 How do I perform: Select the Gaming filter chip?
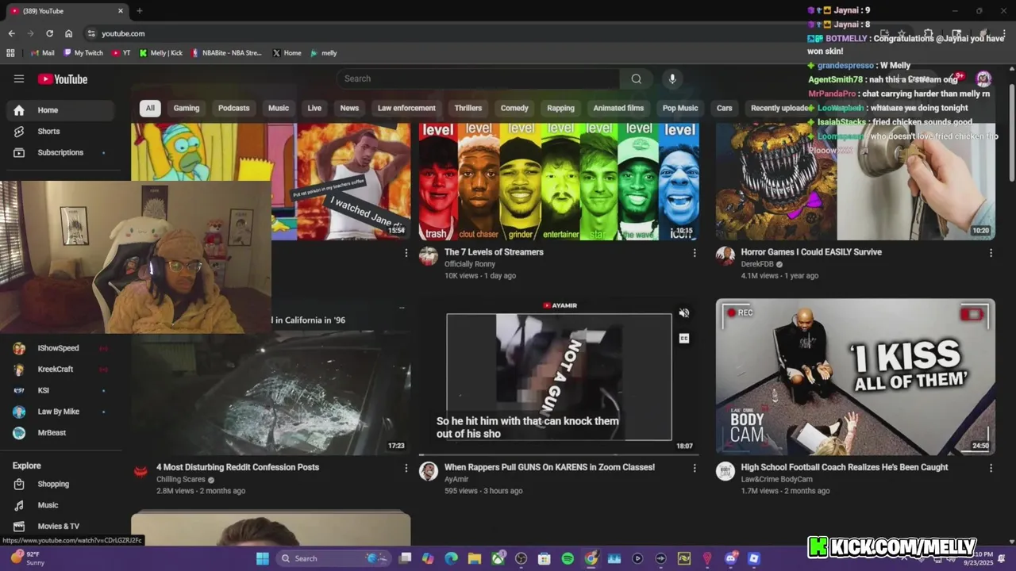coord(187,108)
